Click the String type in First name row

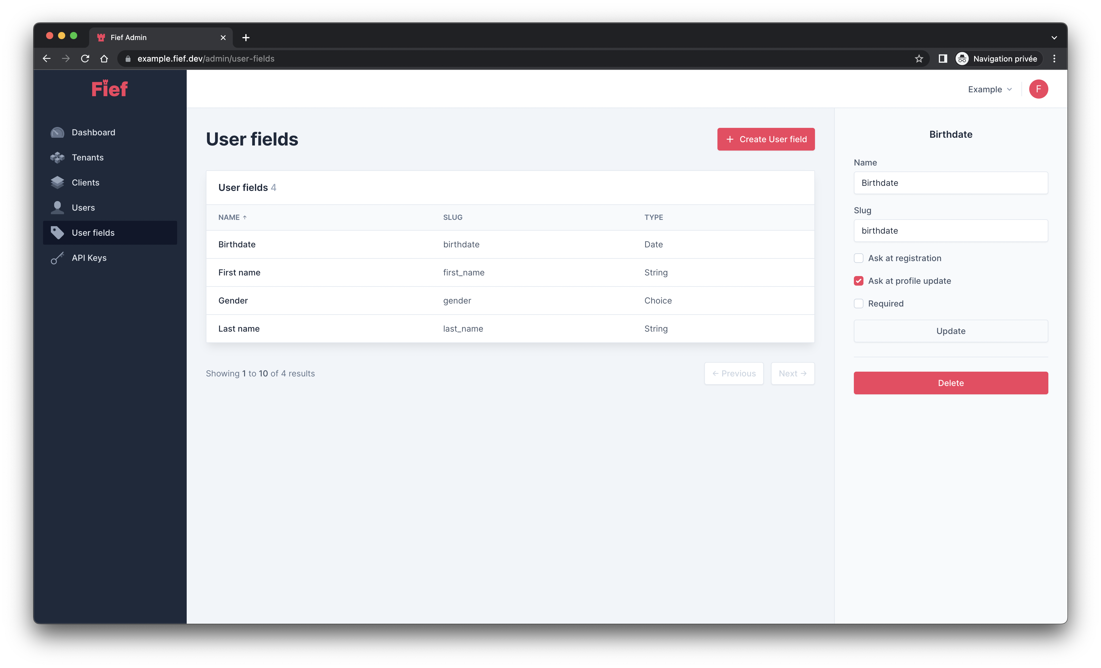coord(656,273)
